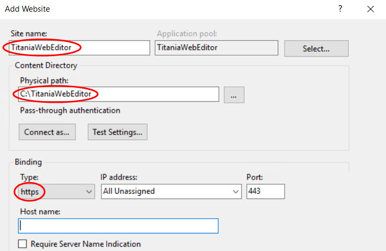Enable Require Server Name Indication checkbox
Screen dimensions: 386x251
coord(22,244)
